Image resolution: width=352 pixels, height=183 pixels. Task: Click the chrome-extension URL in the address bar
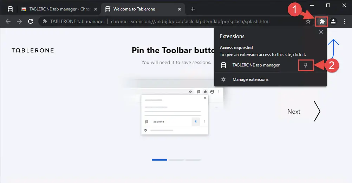(190, 21)
